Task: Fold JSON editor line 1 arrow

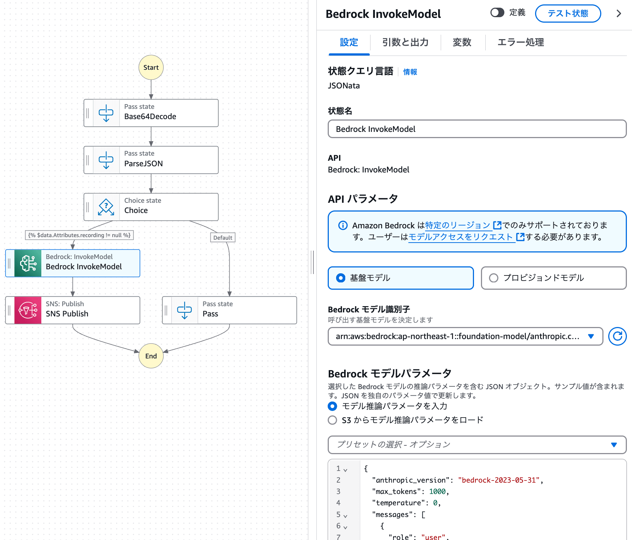Action: (x=345, y=470)
